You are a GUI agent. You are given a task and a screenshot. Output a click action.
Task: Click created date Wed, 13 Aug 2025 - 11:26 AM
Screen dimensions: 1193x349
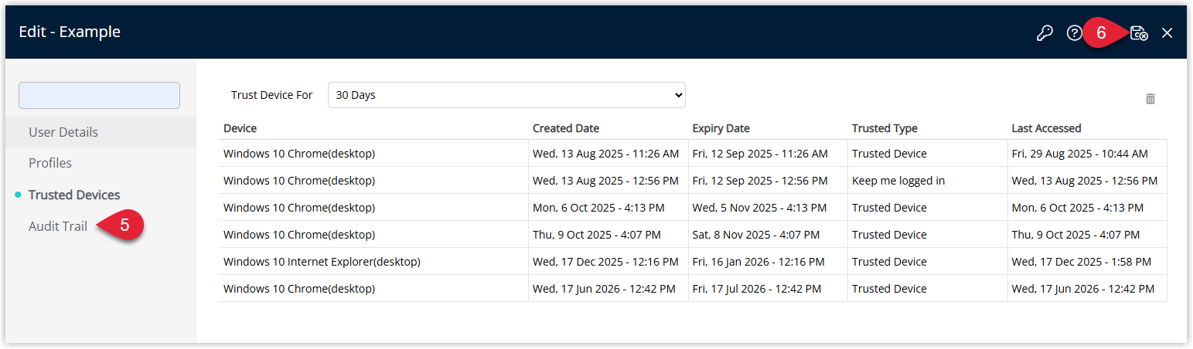coord(606,154)
